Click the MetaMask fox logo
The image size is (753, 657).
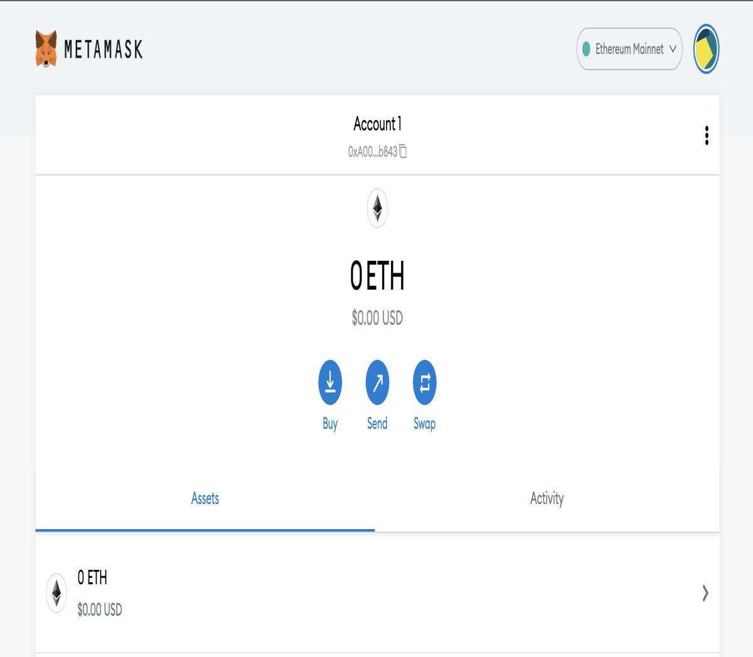[46, 49]
